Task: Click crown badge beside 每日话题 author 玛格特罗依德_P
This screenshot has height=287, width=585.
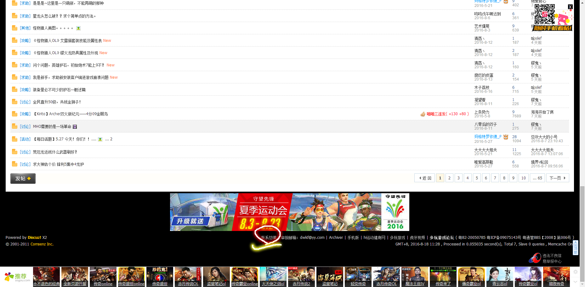Action: pos(506,137)
